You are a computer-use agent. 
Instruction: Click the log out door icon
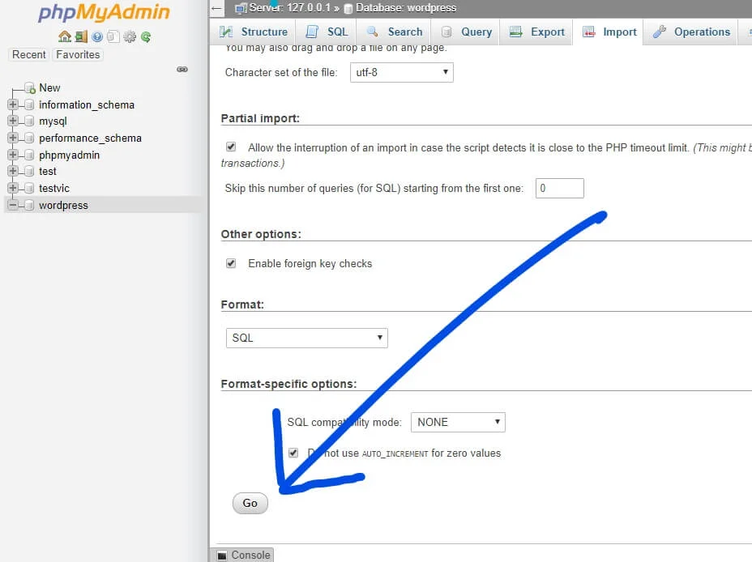click(x=82, y=36)
